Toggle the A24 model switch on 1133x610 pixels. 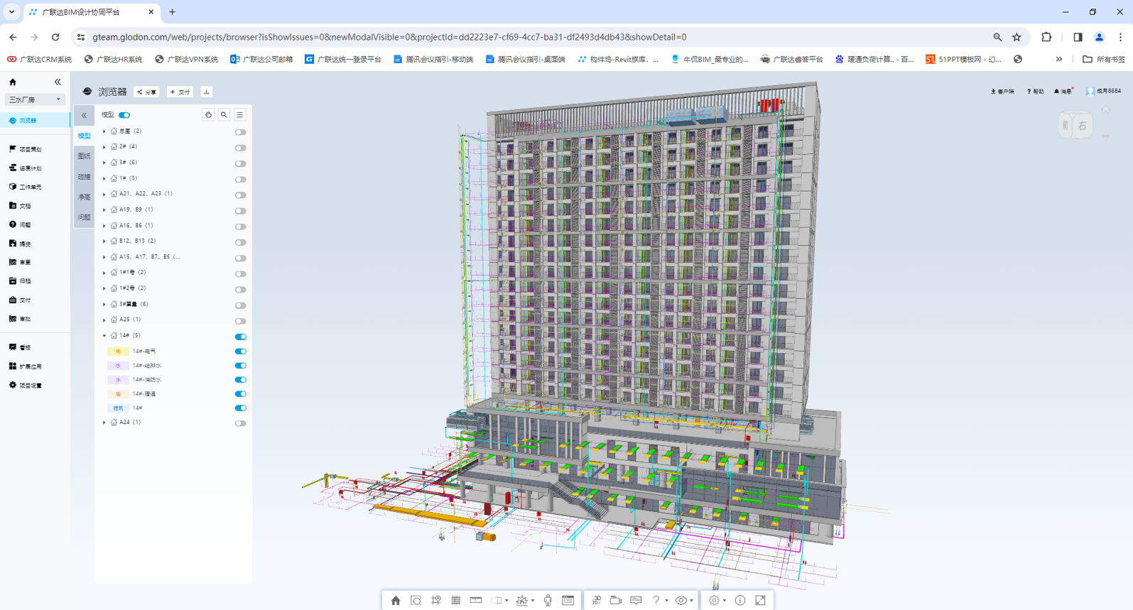tap(241, 423)
